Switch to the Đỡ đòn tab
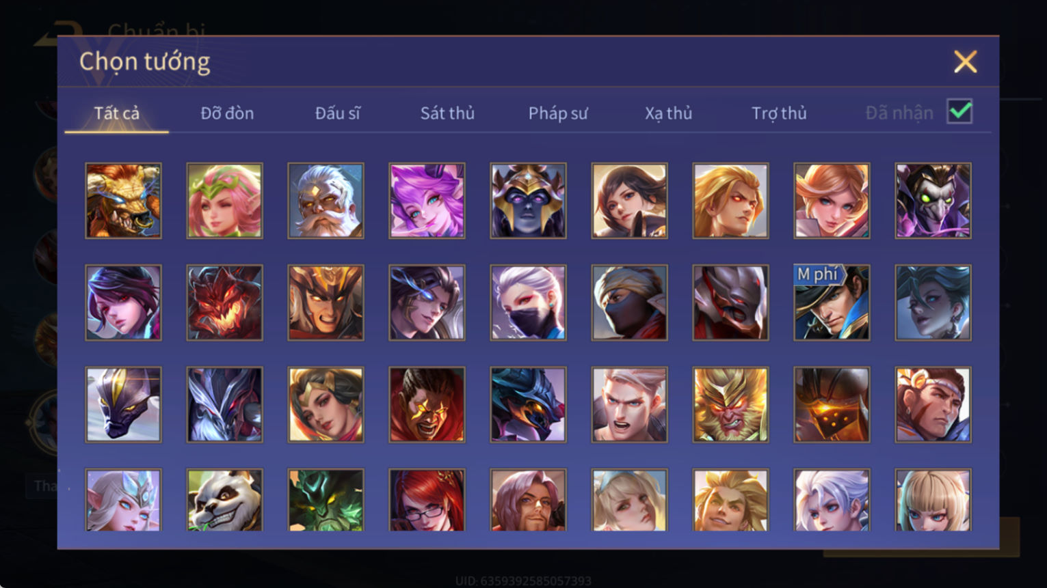 click(x=227, y=113)
